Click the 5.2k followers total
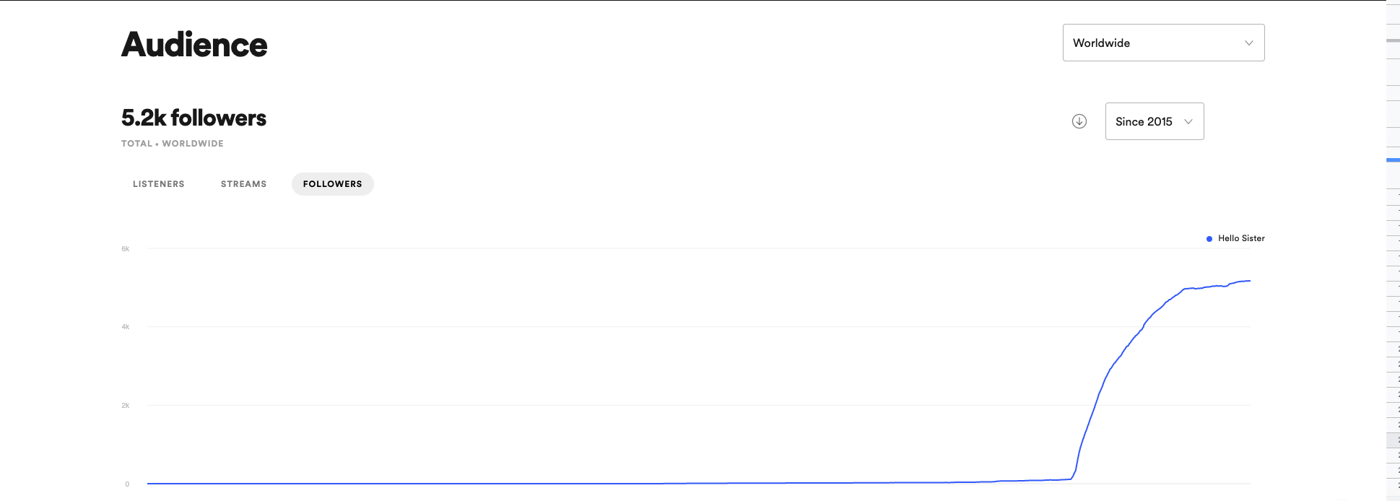Viewport: 1400px width, 501px height. click(x=194, y=118)
